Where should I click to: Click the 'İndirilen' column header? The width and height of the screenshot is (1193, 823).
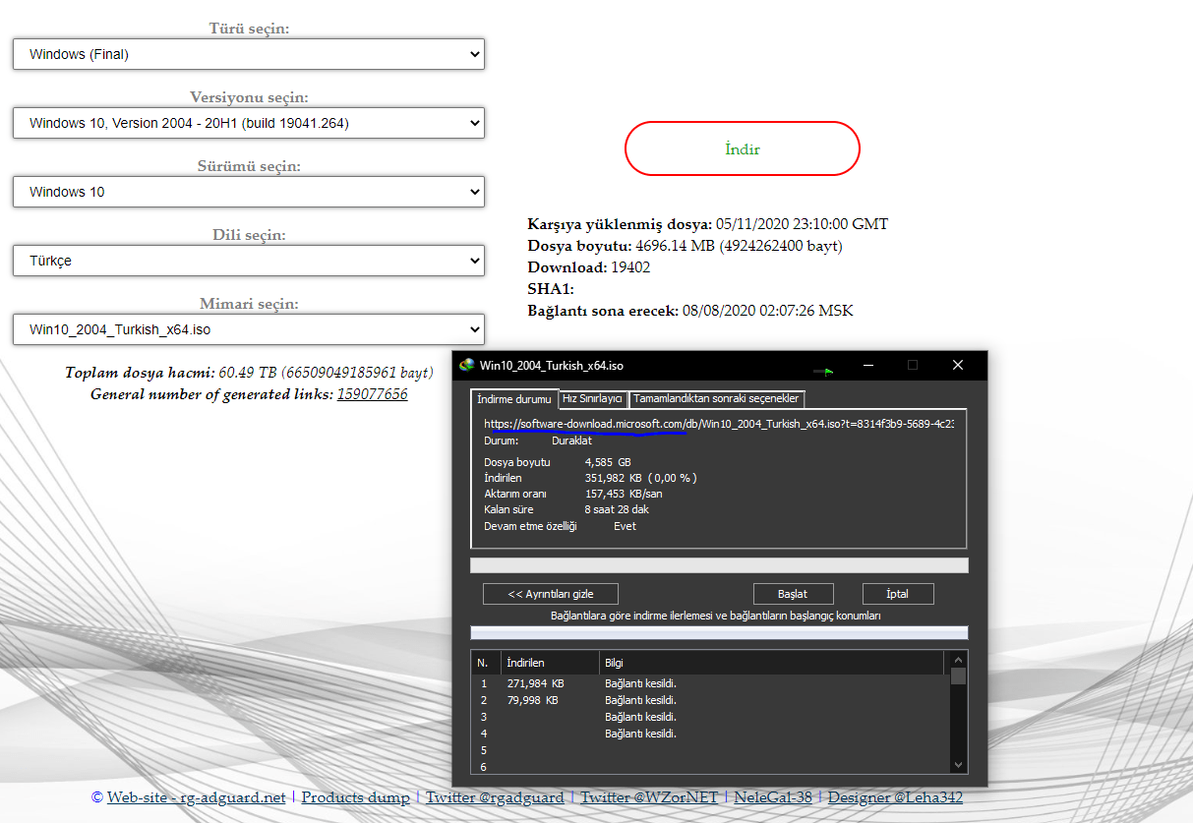[551, 663]
